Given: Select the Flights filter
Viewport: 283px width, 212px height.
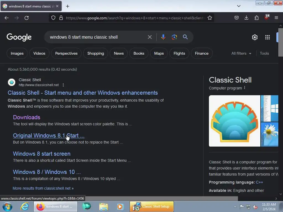Looking at the screenshot, I should 179,53.
